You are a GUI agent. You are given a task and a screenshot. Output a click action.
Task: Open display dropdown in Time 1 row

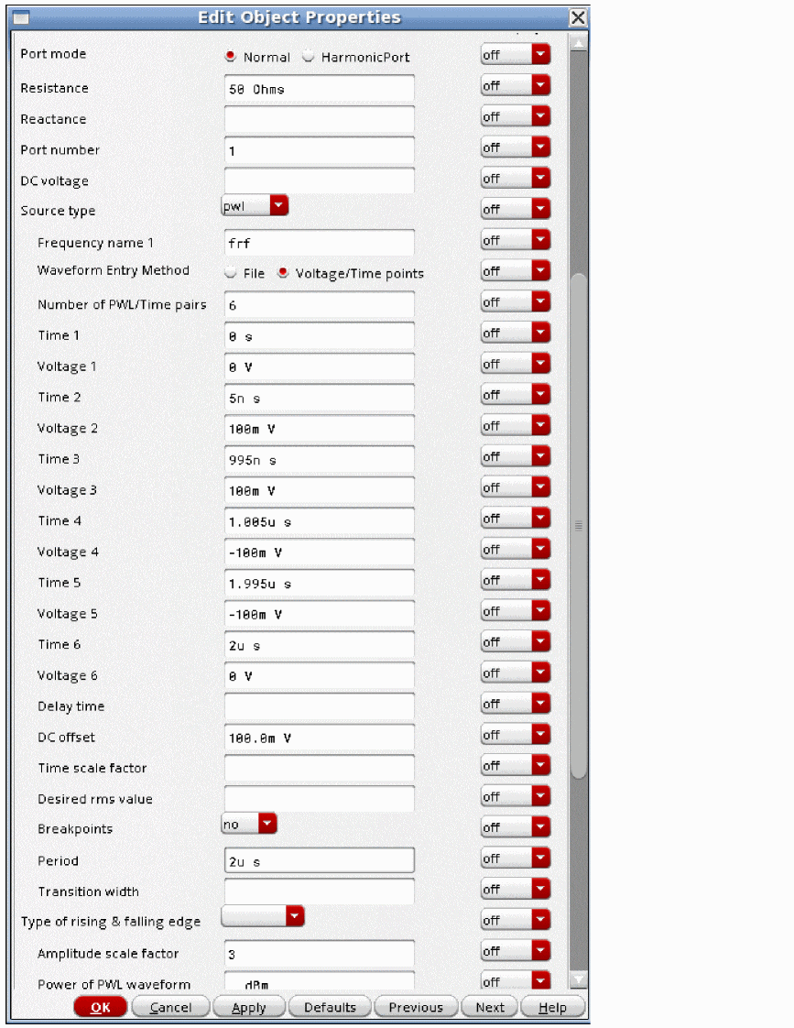[516, 333]
